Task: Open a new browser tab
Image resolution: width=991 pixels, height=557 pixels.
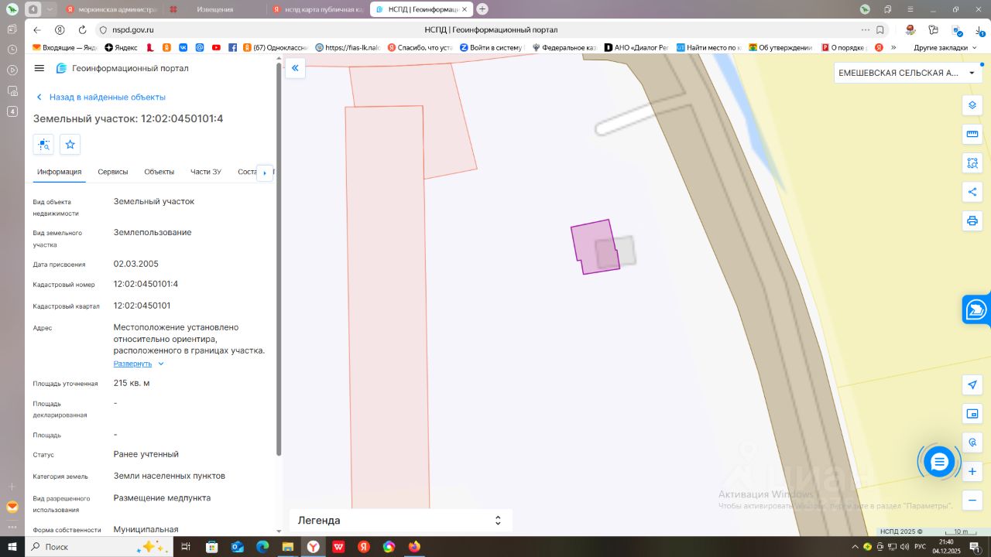Action: click(x=482, y=9)
